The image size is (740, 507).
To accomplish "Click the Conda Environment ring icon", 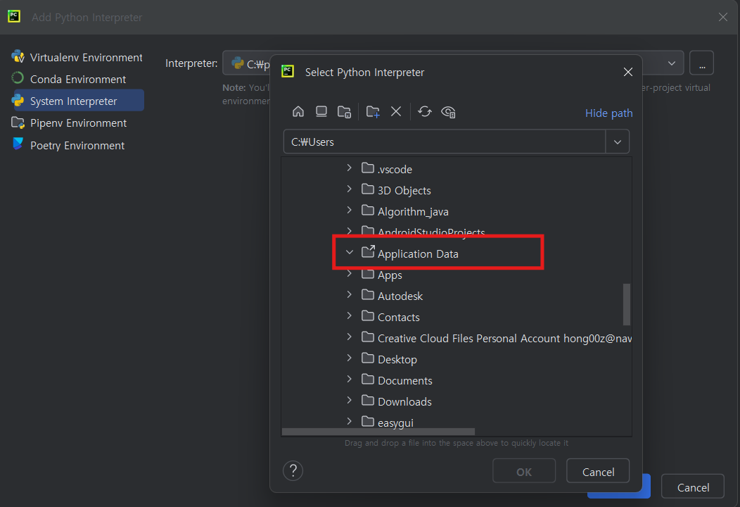I will (18, 78).
